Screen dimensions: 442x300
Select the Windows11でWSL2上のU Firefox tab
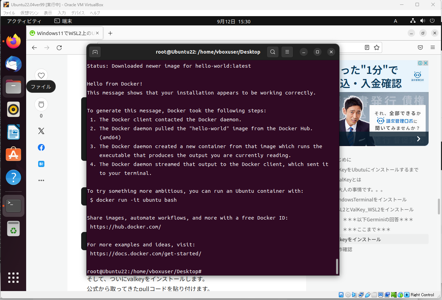tap(64, 33)
